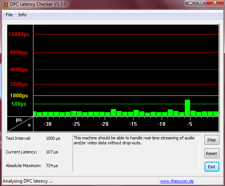
Task: Click the 8000µs axis label
Action: coord(19,52)
